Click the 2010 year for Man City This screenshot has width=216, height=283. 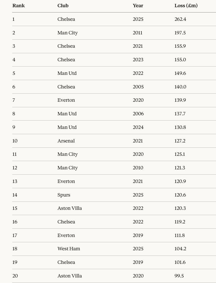point(138,168)
